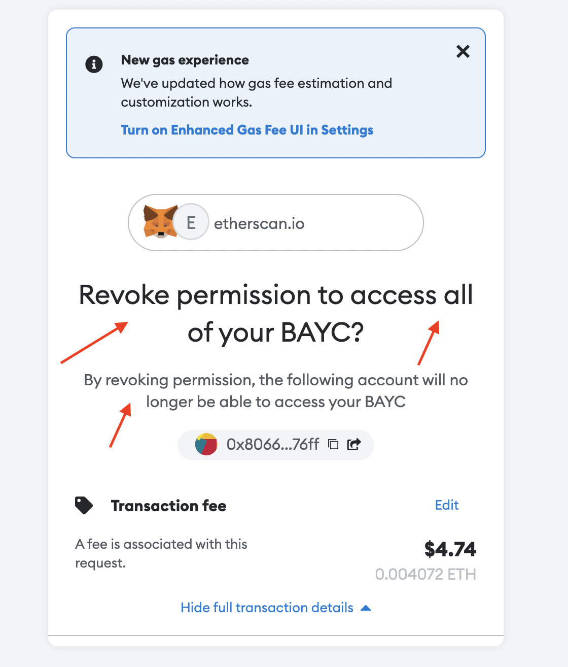Click the Revoke permission BAYC heading
The image size is (568, 667).
[276, 314]
